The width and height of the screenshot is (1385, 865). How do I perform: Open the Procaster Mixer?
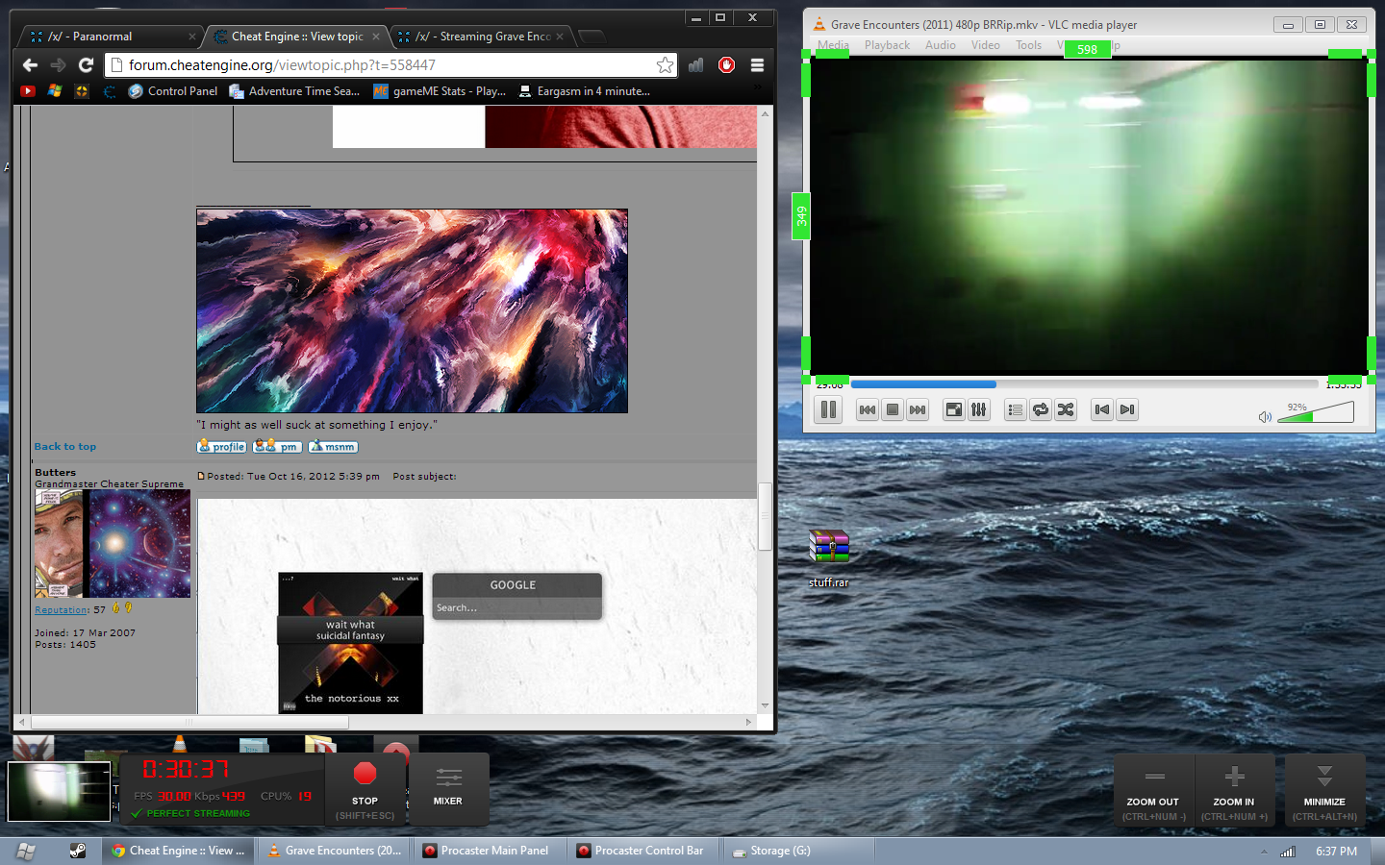coord(448,788)
